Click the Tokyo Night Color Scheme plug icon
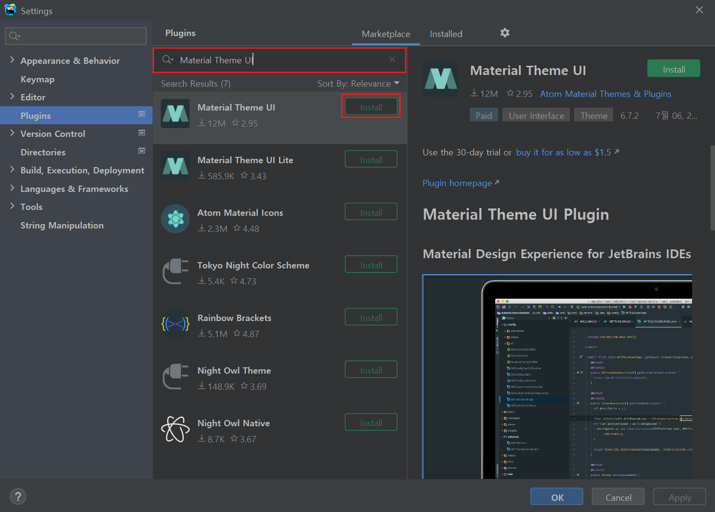This screenshot has height=512, width=715. click(x=175, y=271)
